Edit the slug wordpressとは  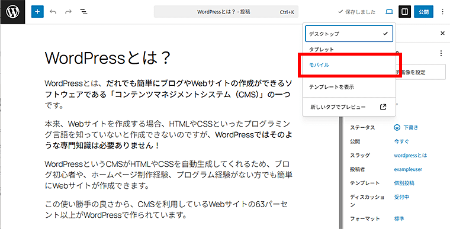[410, 155]
